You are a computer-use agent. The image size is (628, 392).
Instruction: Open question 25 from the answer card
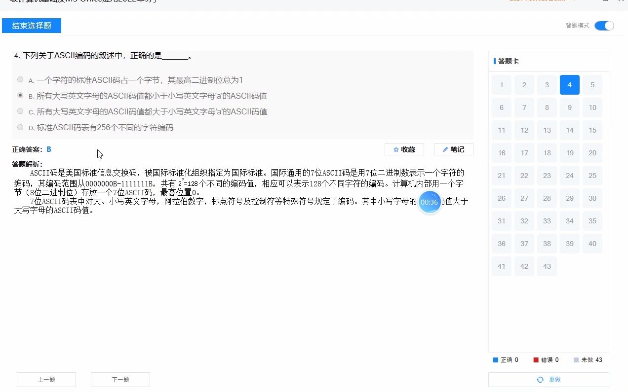(x=592, y=175)
